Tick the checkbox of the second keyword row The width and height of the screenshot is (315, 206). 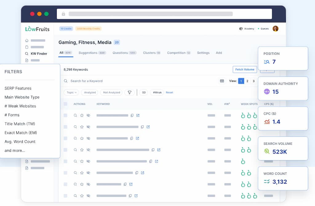(x=66, y=127)
